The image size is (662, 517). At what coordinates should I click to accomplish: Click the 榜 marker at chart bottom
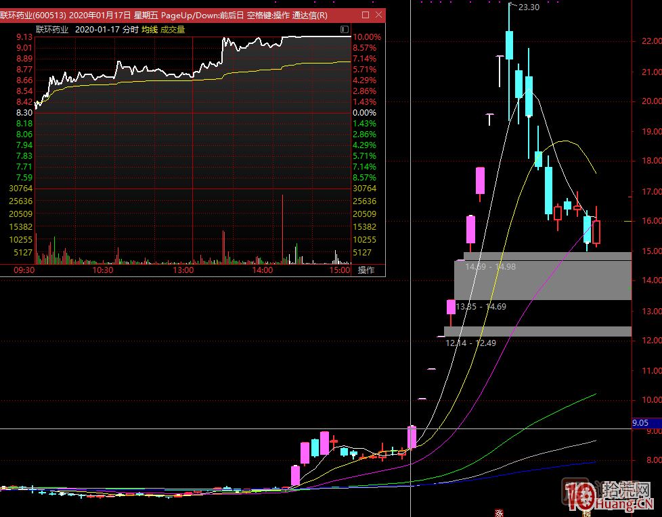[x=586, y=512]
